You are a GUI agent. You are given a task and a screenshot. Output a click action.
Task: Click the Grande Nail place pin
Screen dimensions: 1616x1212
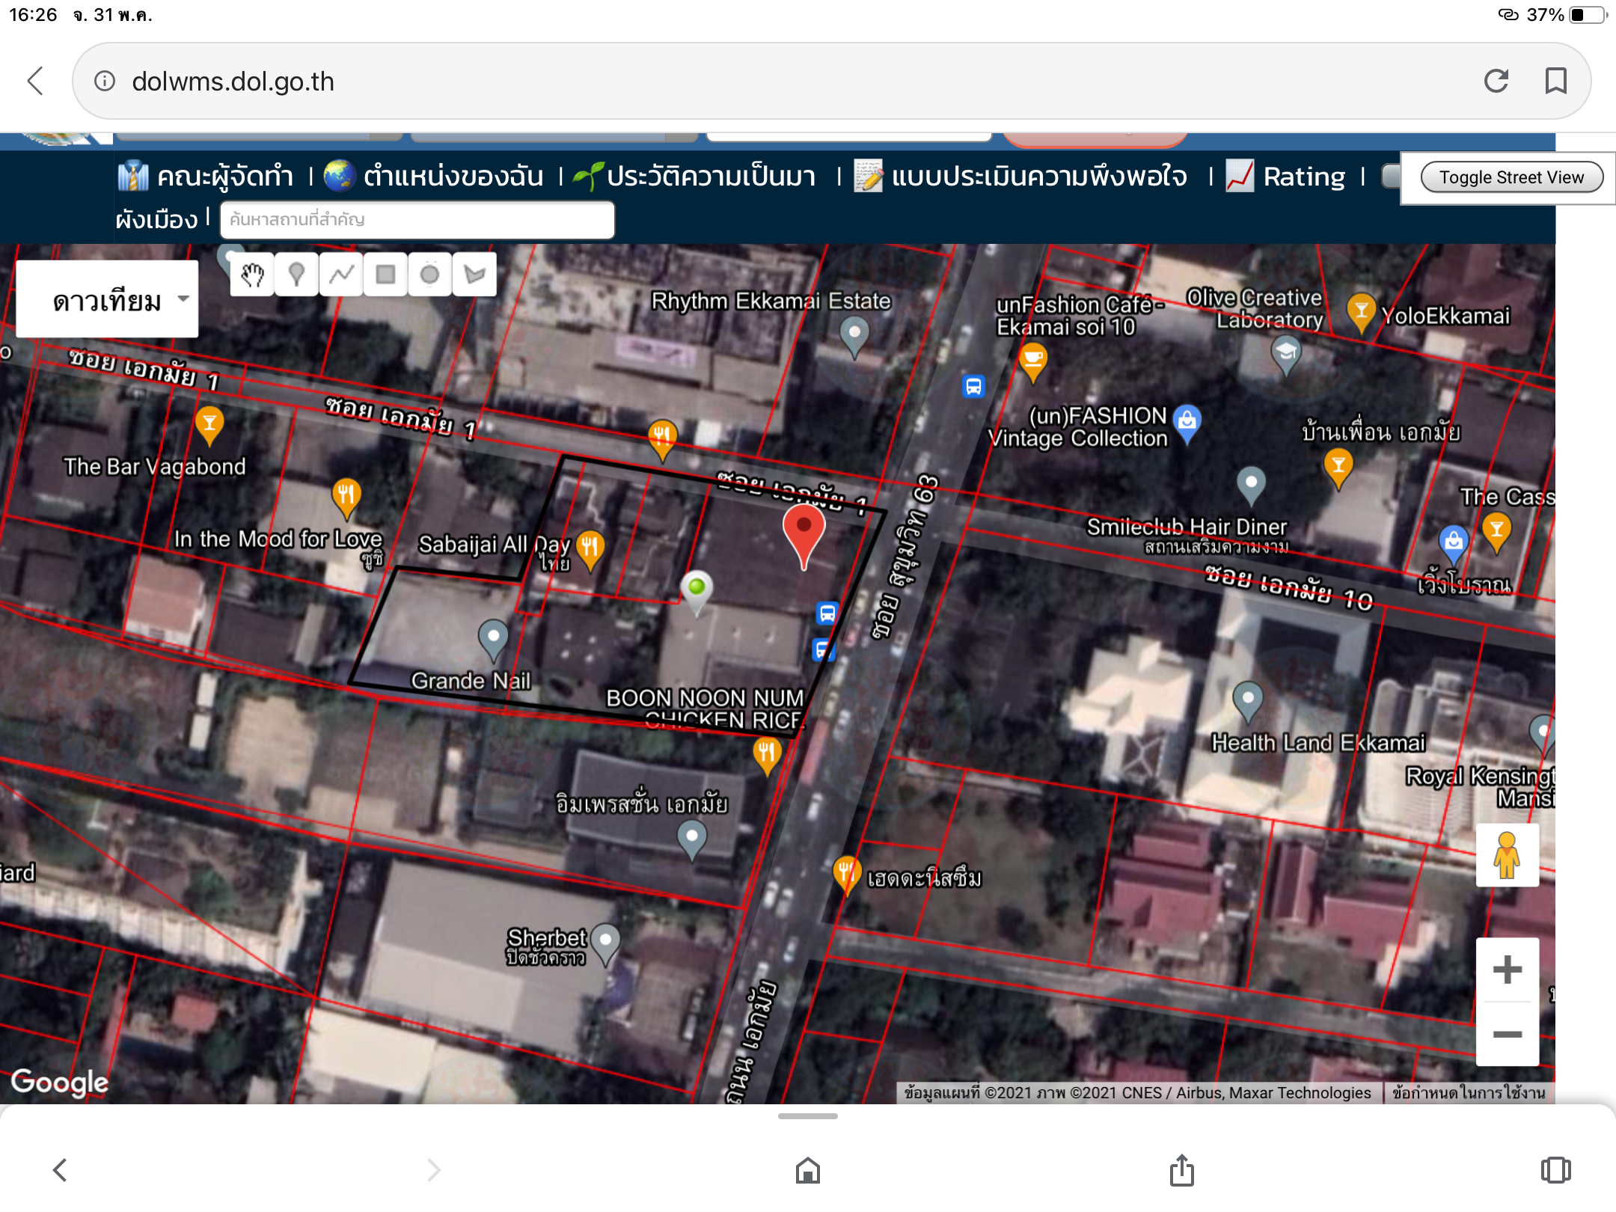pyautogui.click(x=493, y=641)
